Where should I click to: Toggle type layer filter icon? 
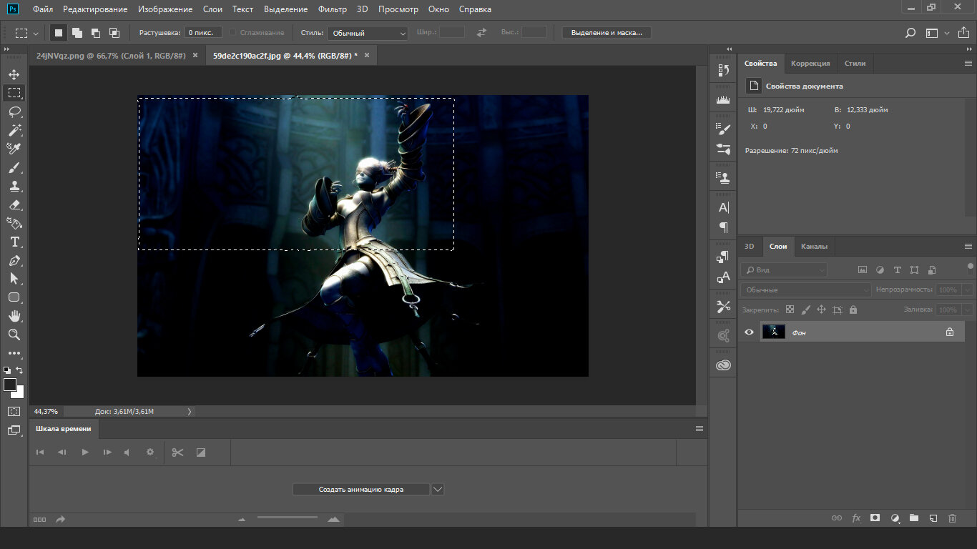pos(897,270)
